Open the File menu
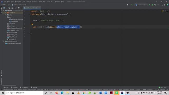Screen dimensions: 169x95 pos(5,2)
